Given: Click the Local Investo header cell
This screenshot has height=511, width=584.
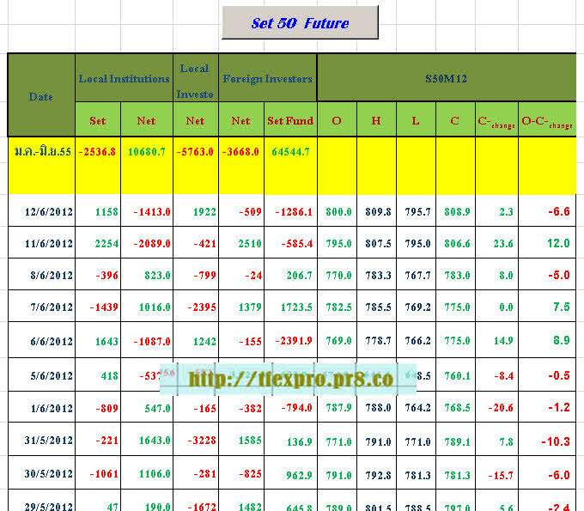Looking at the screenshot, I should click(195, 79).
